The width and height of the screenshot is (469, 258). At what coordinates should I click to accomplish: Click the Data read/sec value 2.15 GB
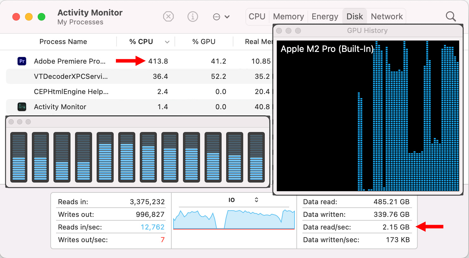tap(396, 227)
